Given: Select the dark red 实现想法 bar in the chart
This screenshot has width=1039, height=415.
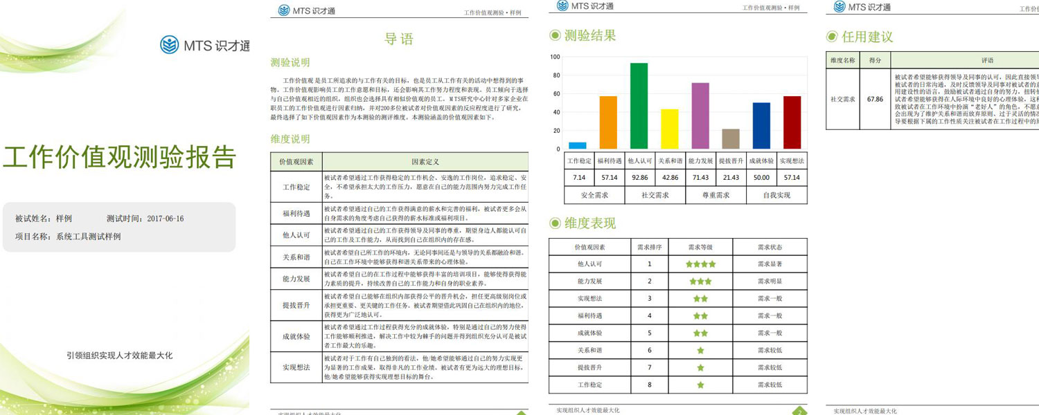Looking at the screenshot, I should coord(792,122).
